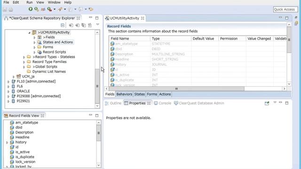Click the pencil icon in main toolbar
301x169 pixels.
pos(60,9)
